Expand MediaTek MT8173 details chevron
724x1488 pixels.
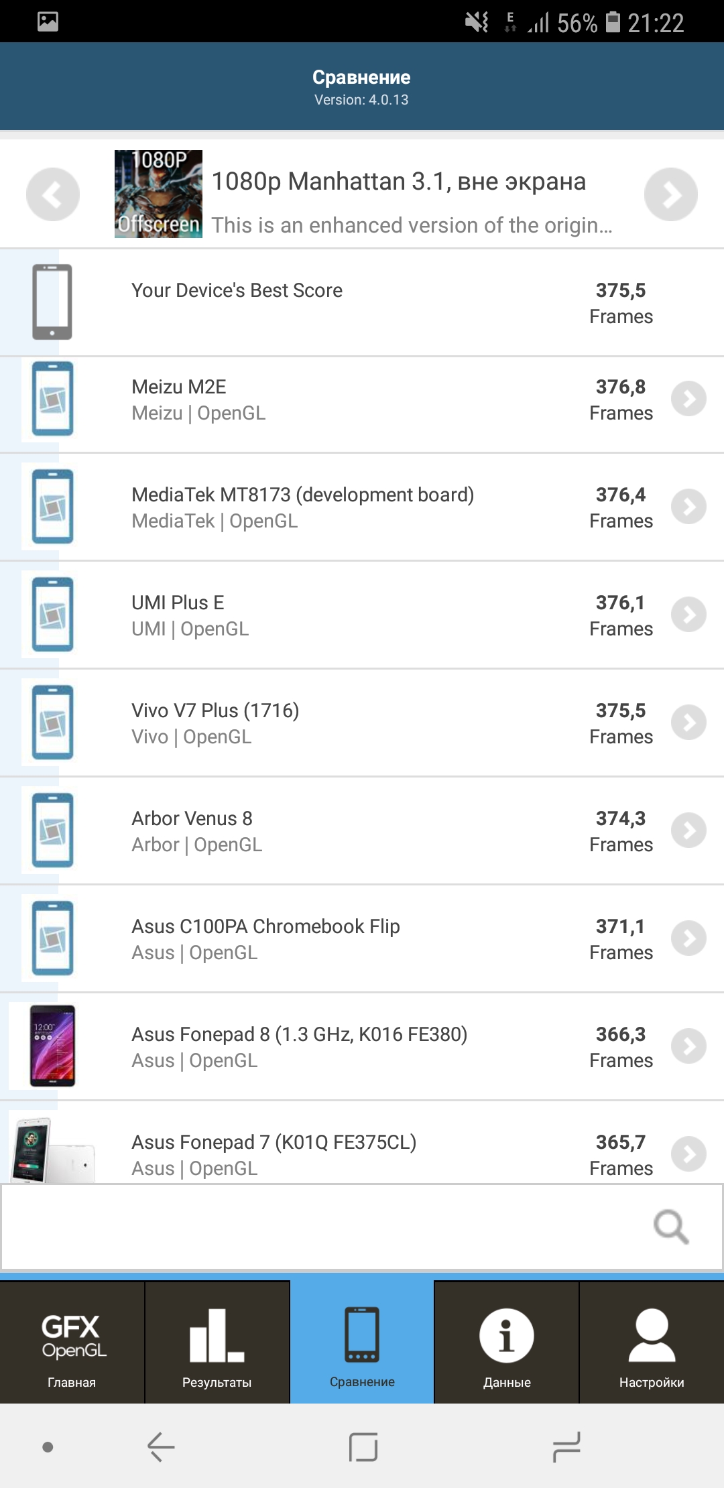[x=688, y=507]
